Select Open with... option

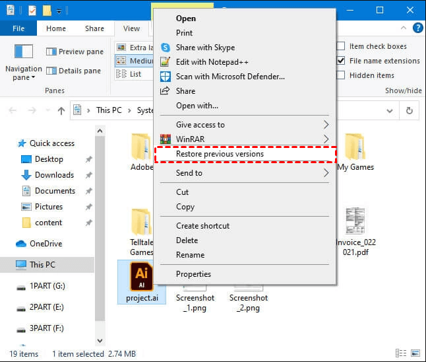(x=197, y=106)
